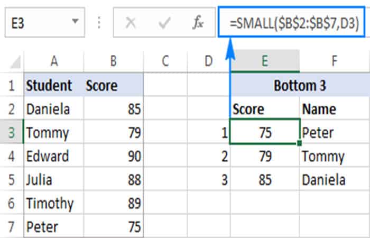The image size is (370, 238).
Task: Click the fill handle of cell E3
Action: pyautogui.click(x=300, y=143)
